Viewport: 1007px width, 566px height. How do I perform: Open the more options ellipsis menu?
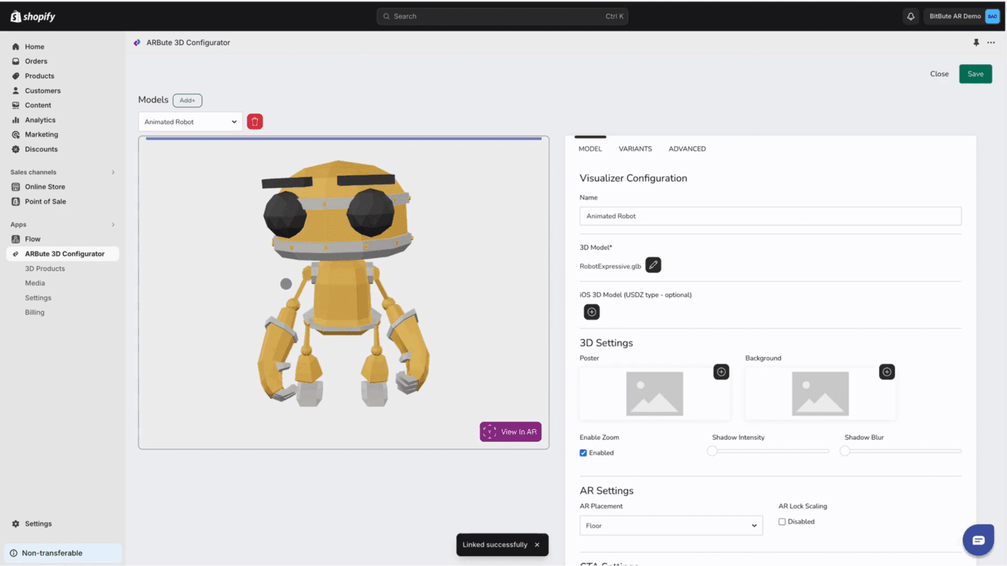pos(991,42)
